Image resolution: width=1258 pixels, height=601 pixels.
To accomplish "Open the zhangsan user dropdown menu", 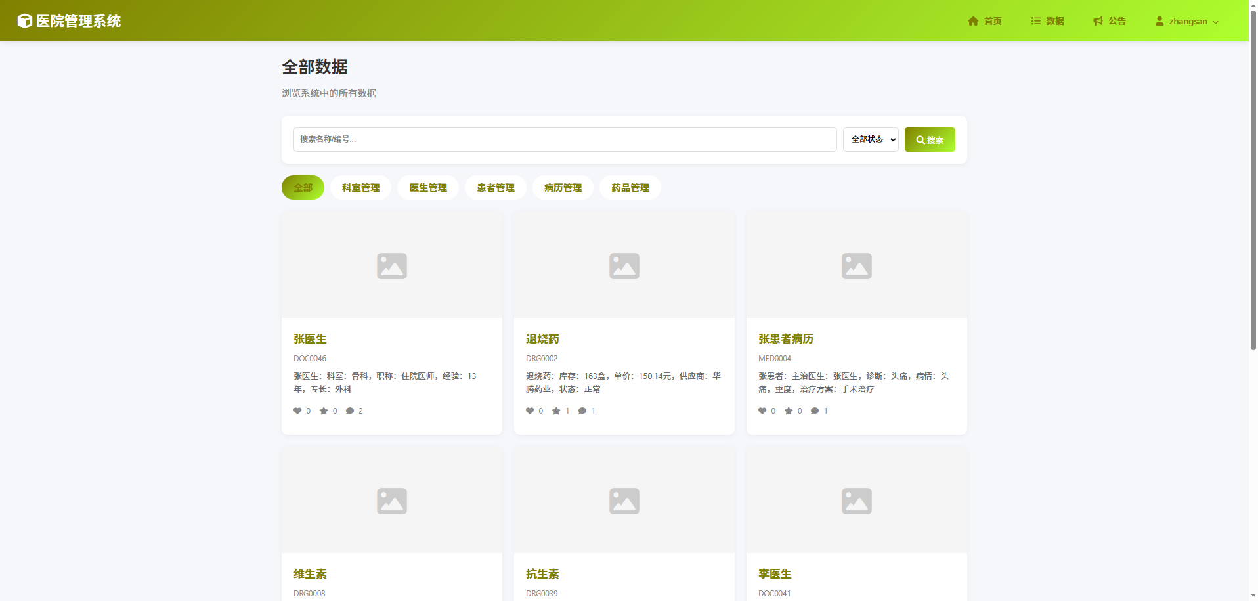I will pos(1186,21).
